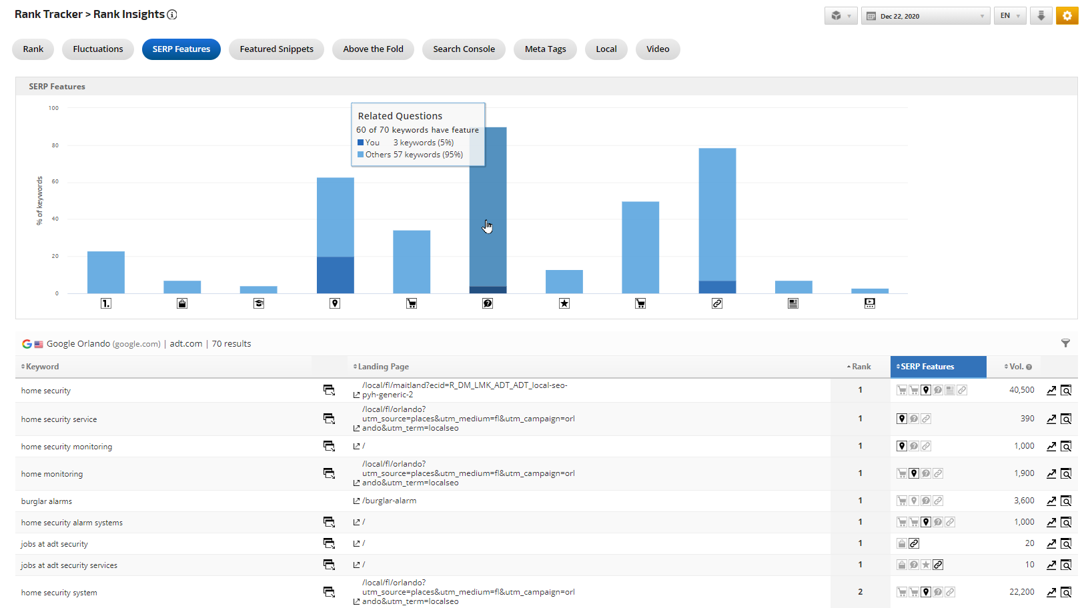1088x608 pixels.
Task: Open the table filter funnel icon
Action: tap(1065, 343)
